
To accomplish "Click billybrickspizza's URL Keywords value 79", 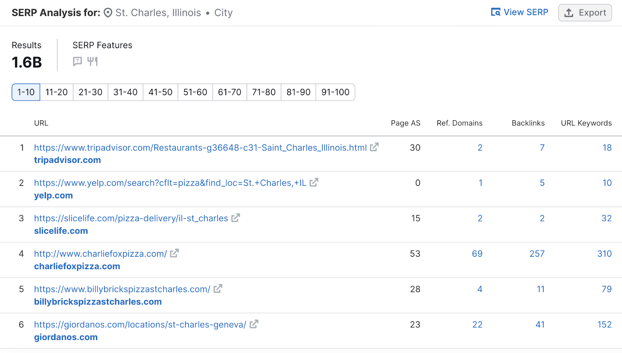I will [x=606, y=289].
